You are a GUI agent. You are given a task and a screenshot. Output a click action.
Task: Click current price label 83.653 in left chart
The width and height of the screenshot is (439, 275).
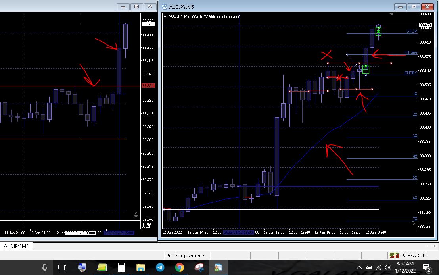pos(148,24)
